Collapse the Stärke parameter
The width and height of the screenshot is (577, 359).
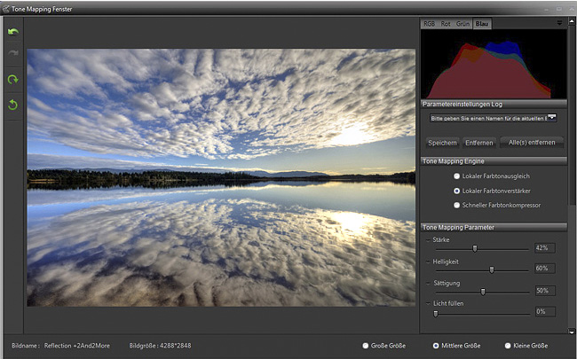click(x=428, y=240)
